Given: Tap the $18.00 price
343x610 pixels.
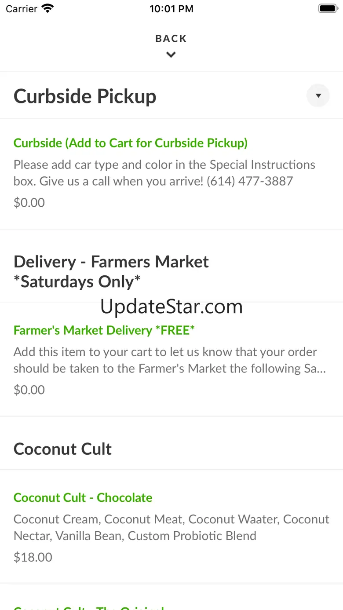Looking at the screenshot, I should pyautogui.click(x=33, y=557).
